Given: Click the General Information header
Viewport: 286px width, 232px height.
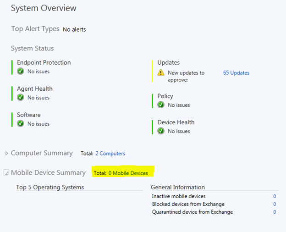Looking at the screenshot, I should (178, 187).
